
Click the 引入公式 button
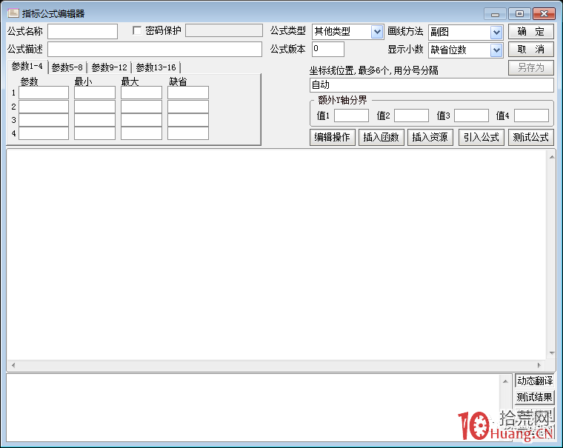coord(482,137)
